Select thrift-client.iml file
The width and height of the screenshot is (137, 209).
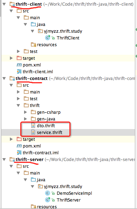(38, 72)
